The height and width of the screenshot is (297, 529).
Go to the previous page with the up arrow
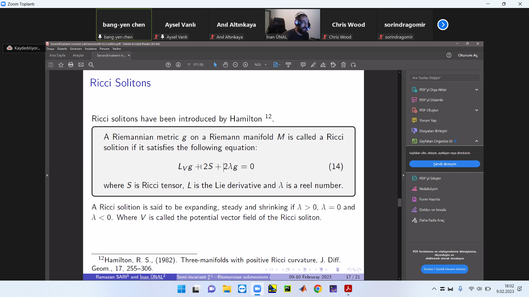tap(168, 65)
